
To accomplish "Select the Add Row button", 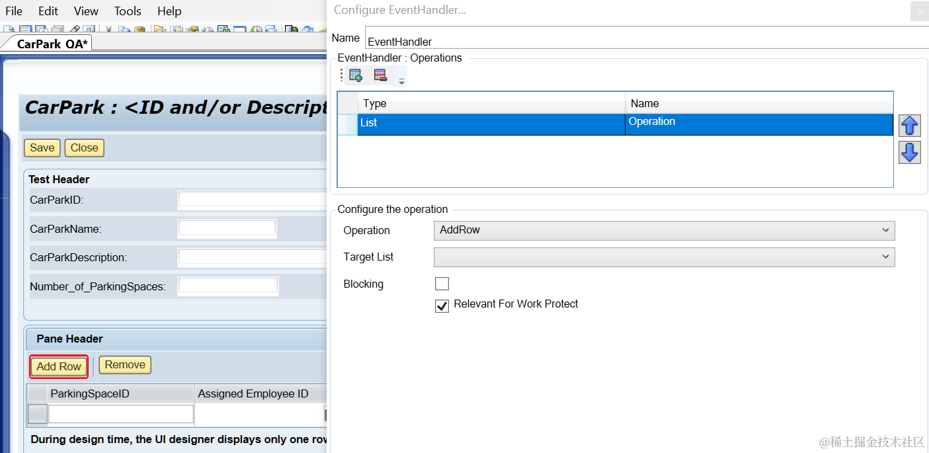I will click(x=59, y=366).
